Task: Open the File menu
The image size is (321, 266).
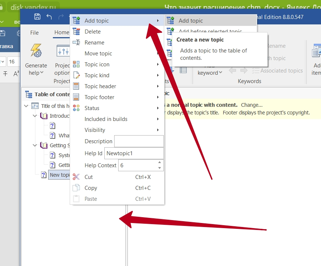Action: coord(34,33)
